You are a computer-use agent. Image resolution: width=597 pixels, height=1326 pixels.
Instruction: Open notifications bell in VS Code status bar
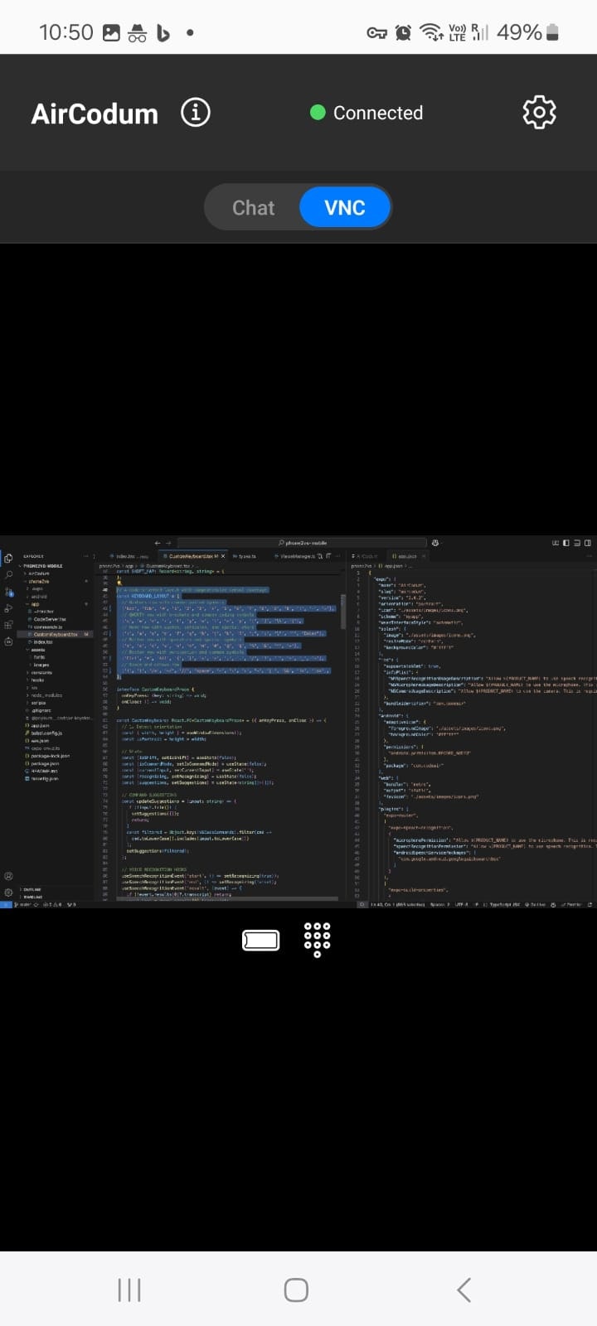589,904
